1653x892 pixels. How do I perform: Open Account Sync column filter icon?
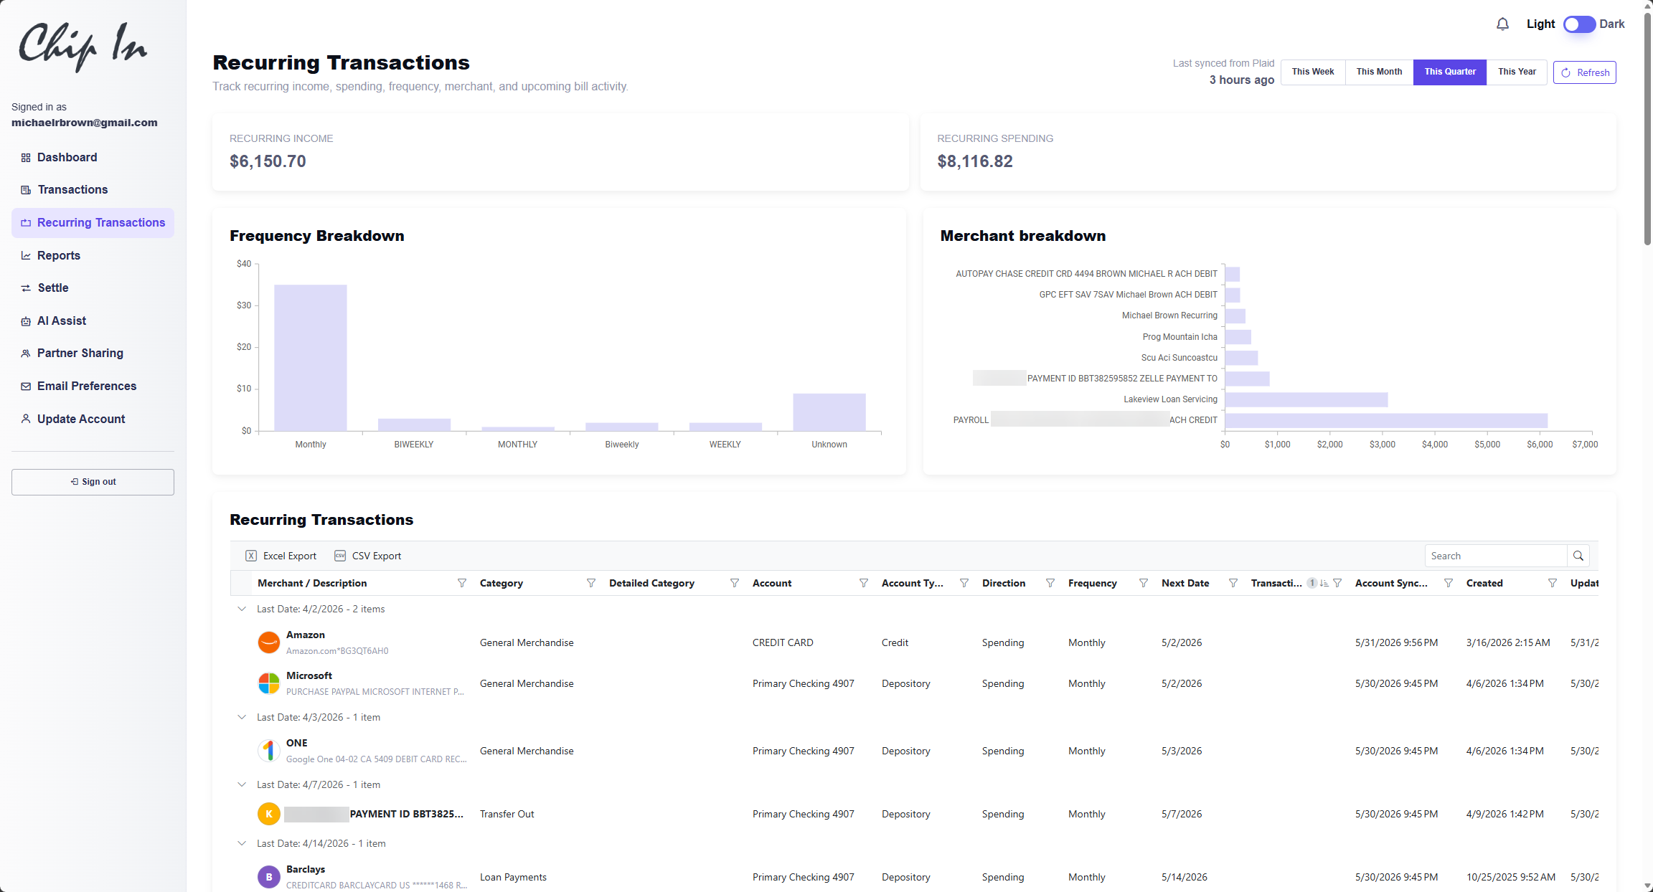1449,583
